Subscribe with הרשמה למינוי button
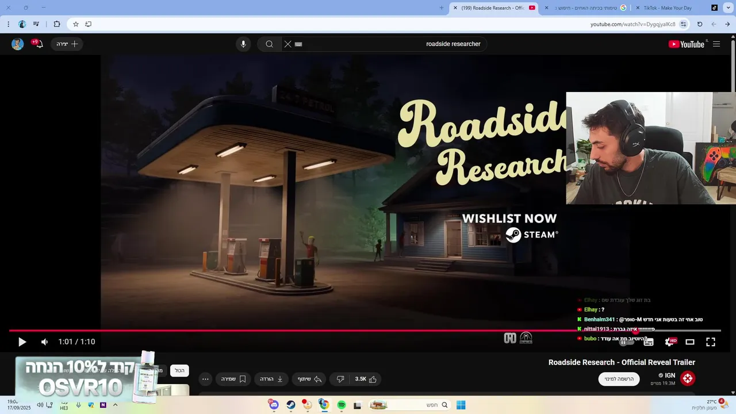The image size is (736, 414). (x=619, y=379)
